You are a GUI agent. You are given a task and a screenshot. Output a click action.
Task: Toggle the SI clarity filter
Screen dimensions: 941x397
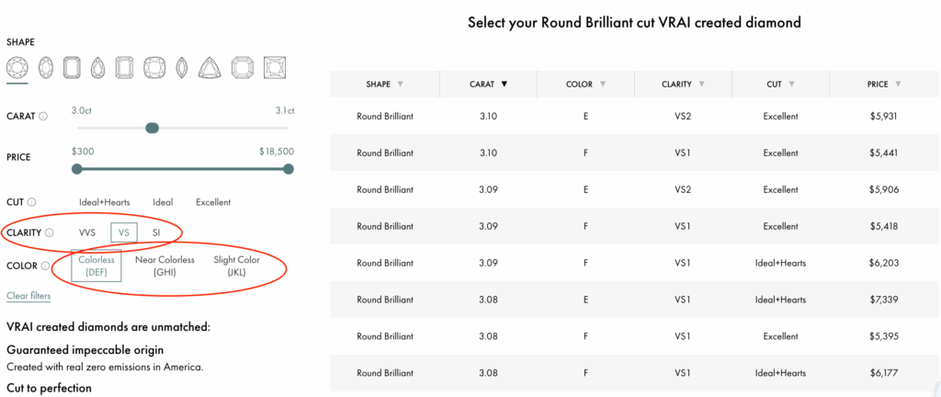tap(156, 233)
